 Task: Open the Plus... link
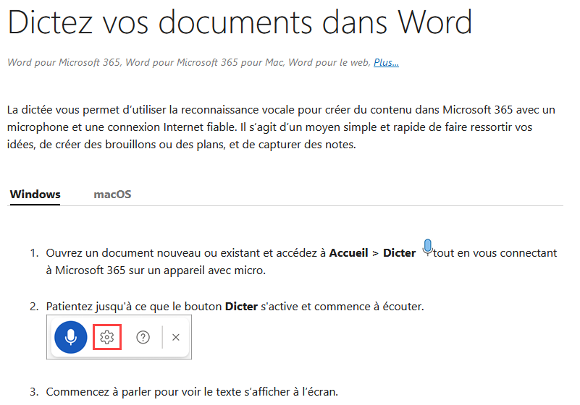(386, 62)
